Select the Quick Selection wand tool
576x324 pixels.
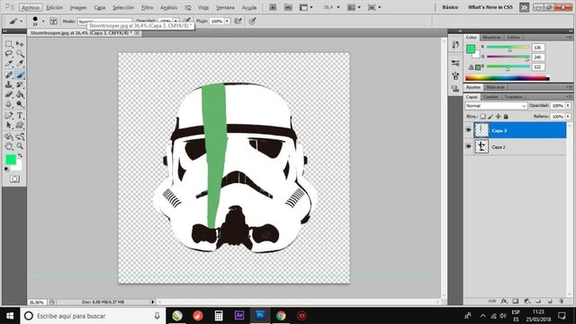(x=20, y=54)
